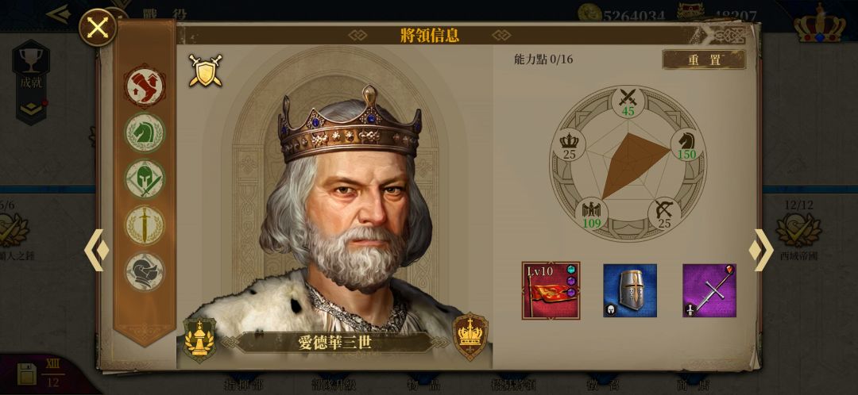
Task: Tap the green chess king rank badge
Action: 199,339
